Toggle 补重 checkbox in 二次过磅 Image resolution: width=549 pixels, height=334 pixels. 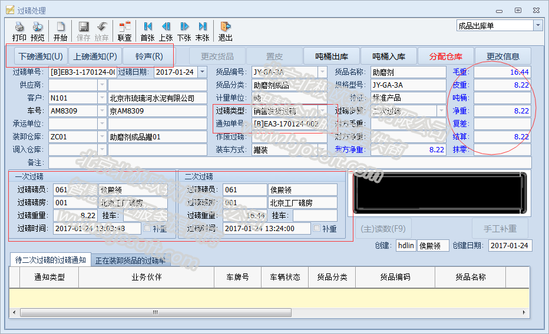316,228
